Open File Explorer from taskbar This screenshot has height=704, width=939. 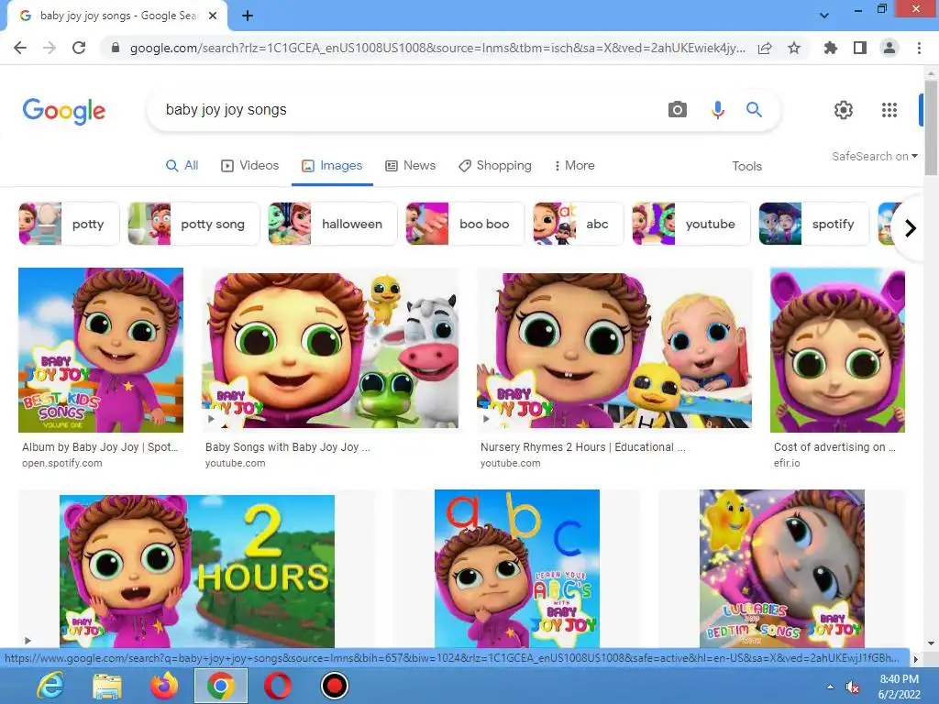point(107,686)
